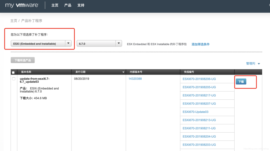Click the 添加筛选条件 link
The width and height of the screenshot is (270, 151).
pos(200,44)
